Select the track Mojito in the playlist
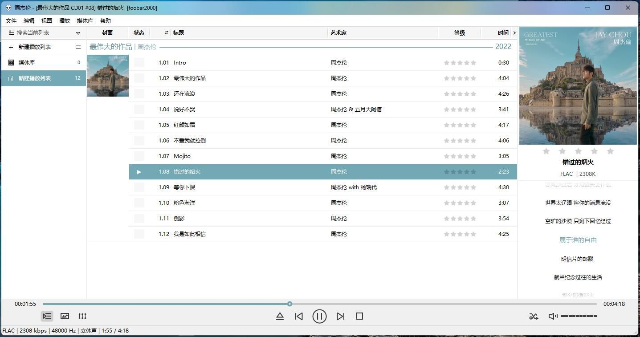 (x=182, y=156)
